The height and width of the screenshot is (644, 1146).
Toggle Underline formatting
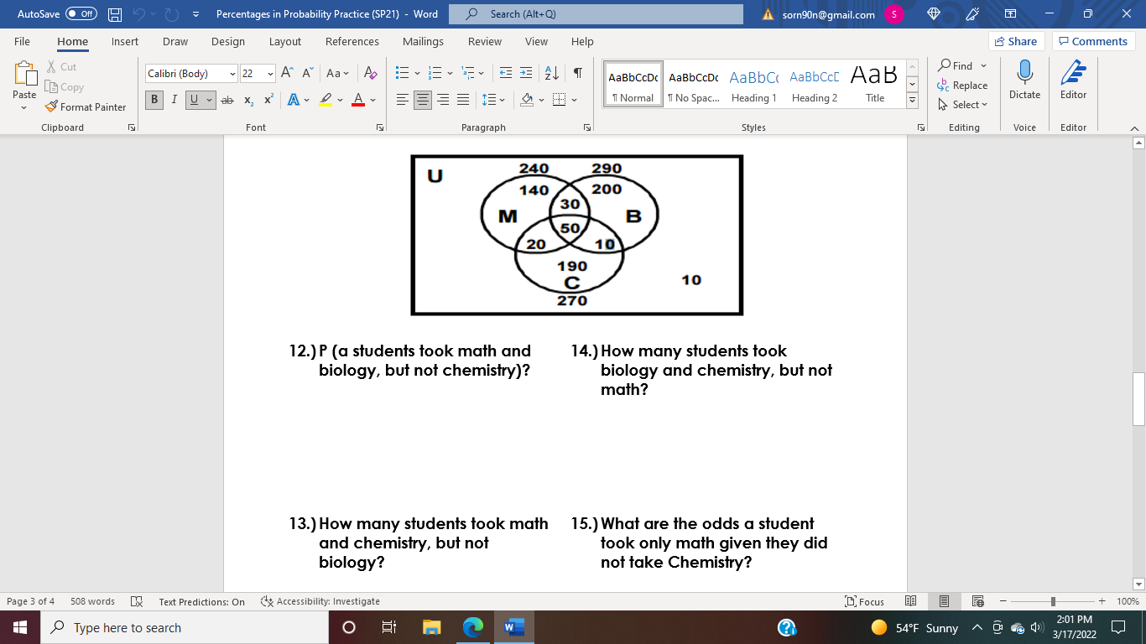[x=195, y=100]
